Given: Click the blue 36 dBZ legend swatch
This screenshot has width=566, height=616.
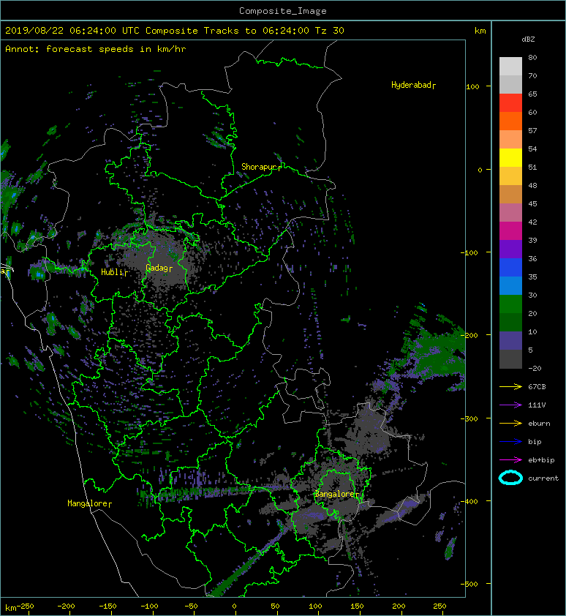Looking at the screenshot, I should pyautogui.click(x=510, y=267).
